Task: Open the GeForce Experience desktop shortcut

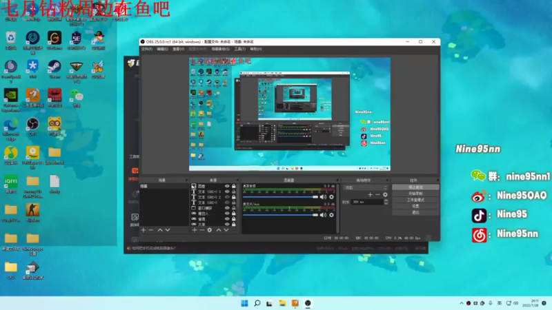Action: pos(11,100)
